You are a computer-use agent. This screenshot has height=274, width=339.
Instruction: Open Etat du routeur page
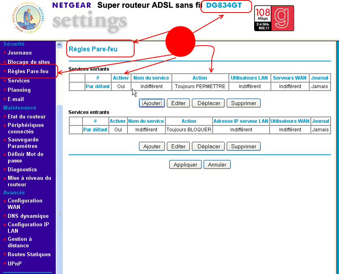(x=27, y=116)
